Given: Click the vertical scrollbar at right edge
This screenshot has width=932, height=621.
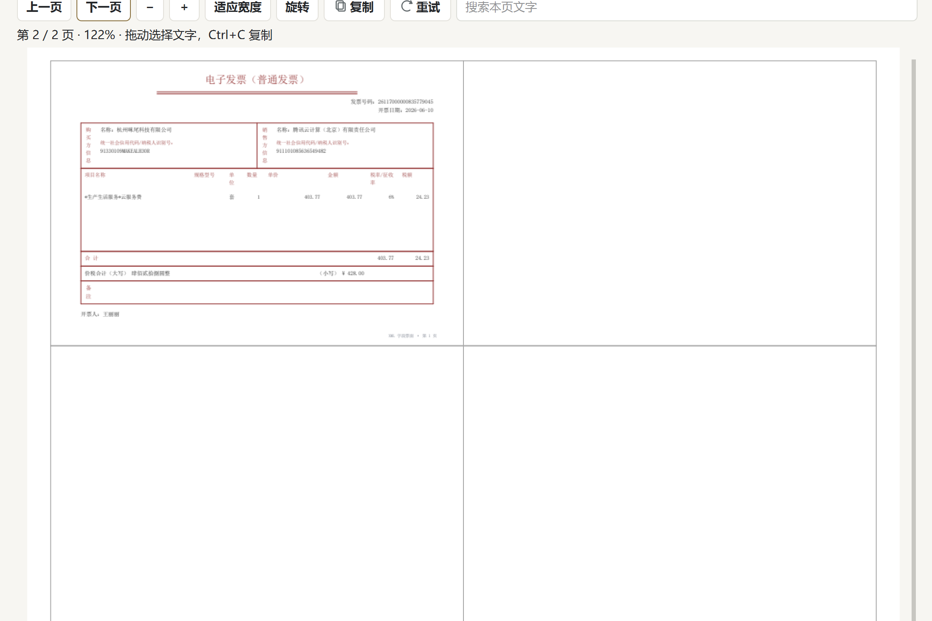Looking at the screenshot, I should click(913, 340).
